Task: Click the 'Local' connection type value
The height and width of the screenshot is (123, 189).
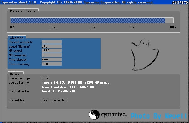Action: coord(45,78)
